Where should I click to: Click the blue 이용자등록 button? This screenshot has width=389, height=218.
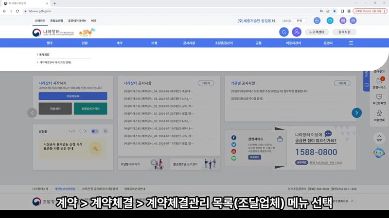coord(73,96)
